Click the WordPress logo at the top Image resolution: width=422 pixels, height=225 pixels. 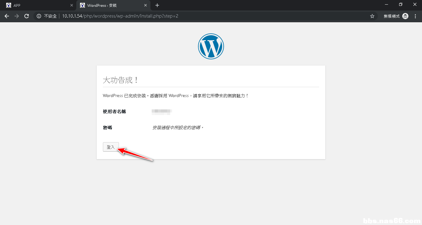[x=211, y=46]
